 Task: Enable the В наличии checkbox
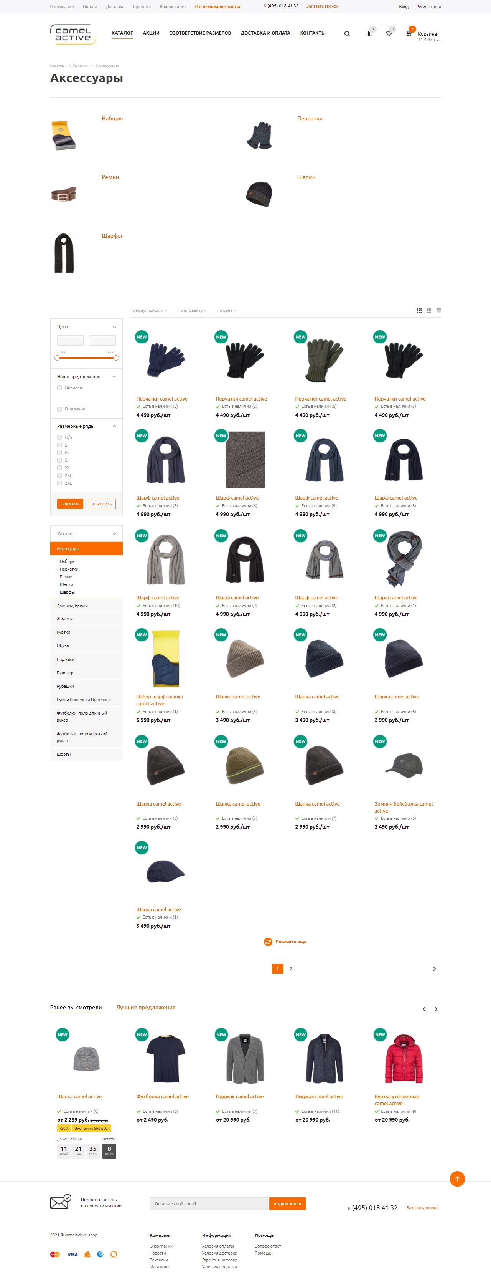coord(59,409)
